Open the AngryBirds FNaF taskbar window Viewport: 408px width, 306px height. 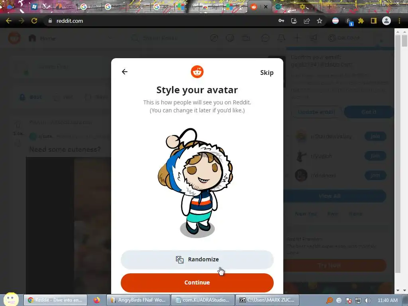[138, 300]
